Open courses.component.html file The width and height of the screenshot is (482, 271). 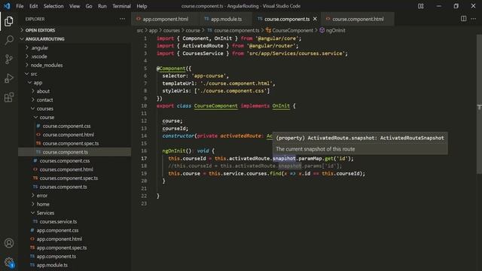click(x=75, y=169)
